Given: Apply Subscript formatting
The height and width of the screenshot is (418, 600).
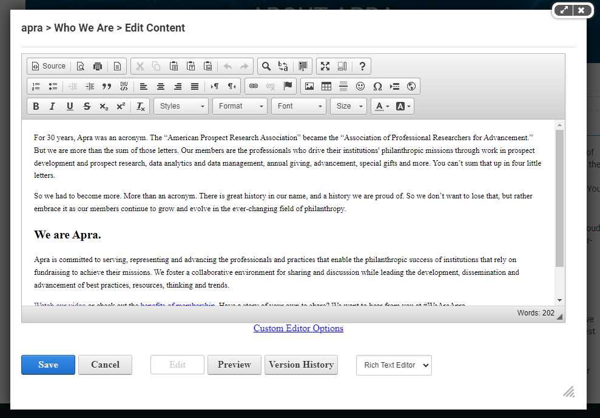Looking at the screenshot, I should pyautogui.click(x=104, y=106).
